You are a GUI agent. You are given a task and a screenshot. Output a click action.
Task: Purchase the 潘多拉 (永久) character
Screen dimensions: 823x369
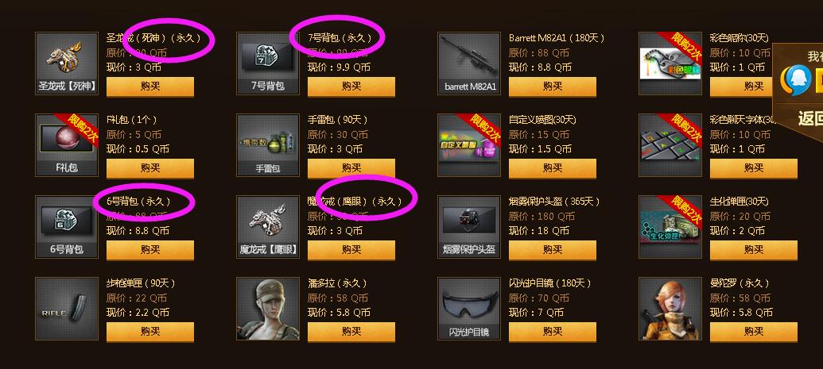tap(351, 332)
